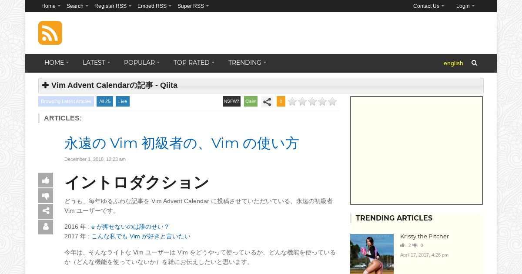522x274 pixels.
Task: Open the Search dropdown in top bar
Action: [x=77, y=6]
